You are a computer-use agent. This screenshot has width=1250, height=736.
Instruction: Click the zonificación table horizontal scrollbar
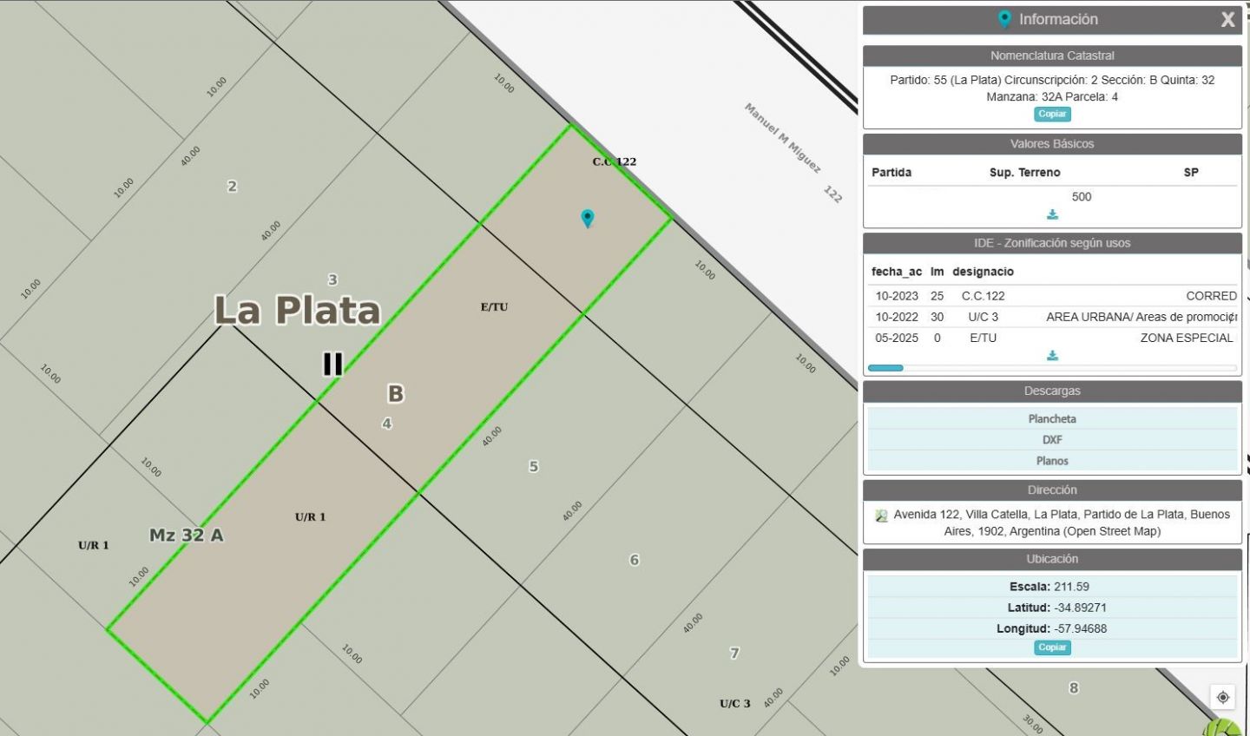[x=885, y=368]
